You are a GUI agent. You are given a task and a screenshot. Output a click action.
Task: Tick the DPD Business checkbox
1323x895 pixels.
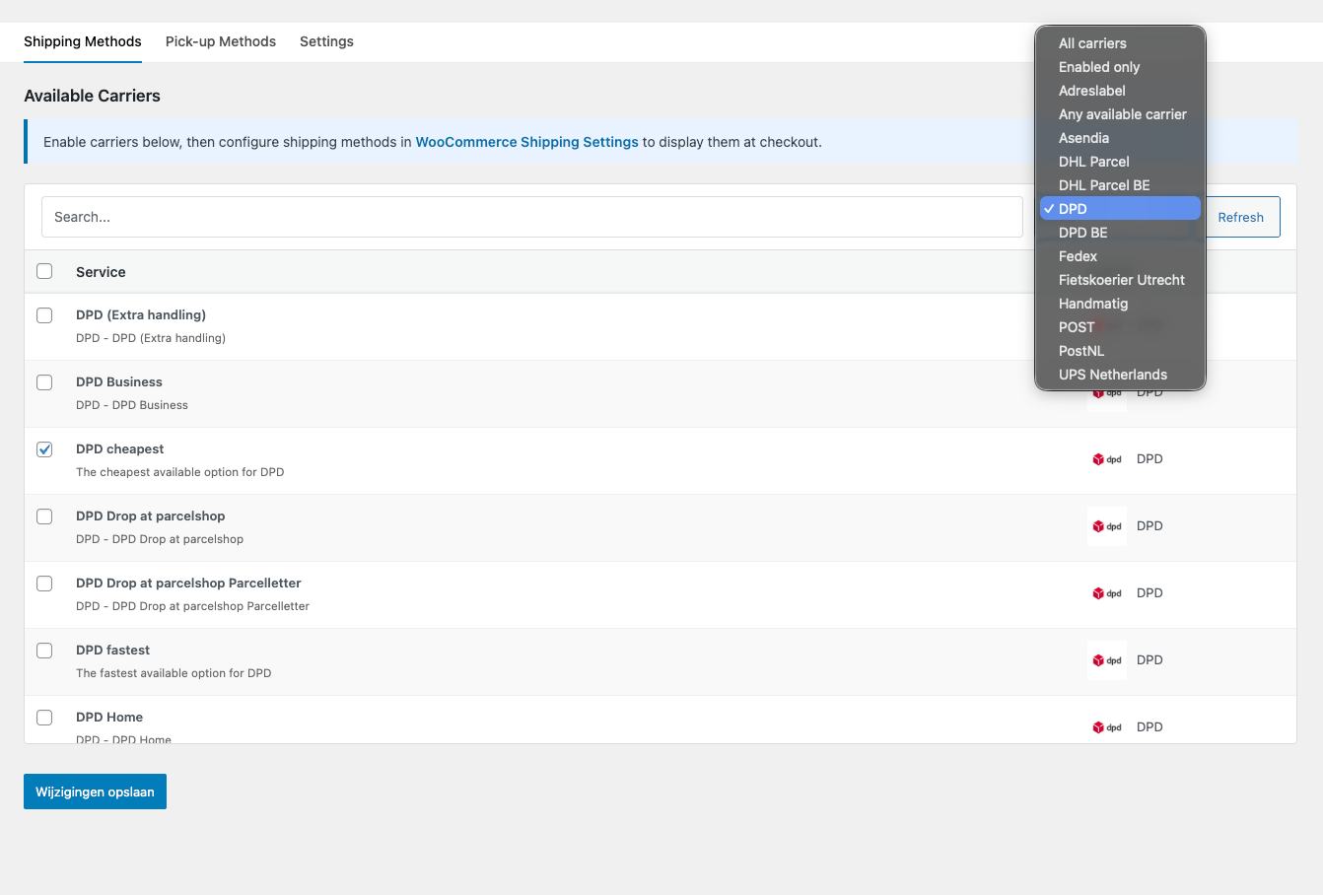click(44, 382)
